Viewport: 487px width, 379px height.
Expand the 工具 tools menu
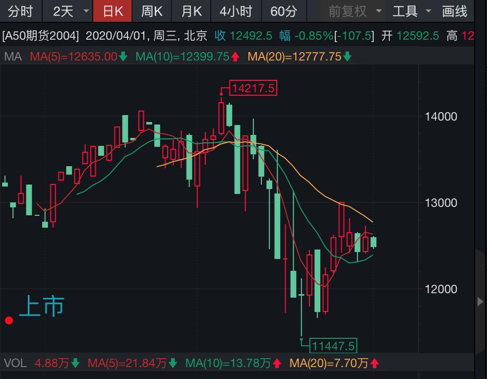412,11
